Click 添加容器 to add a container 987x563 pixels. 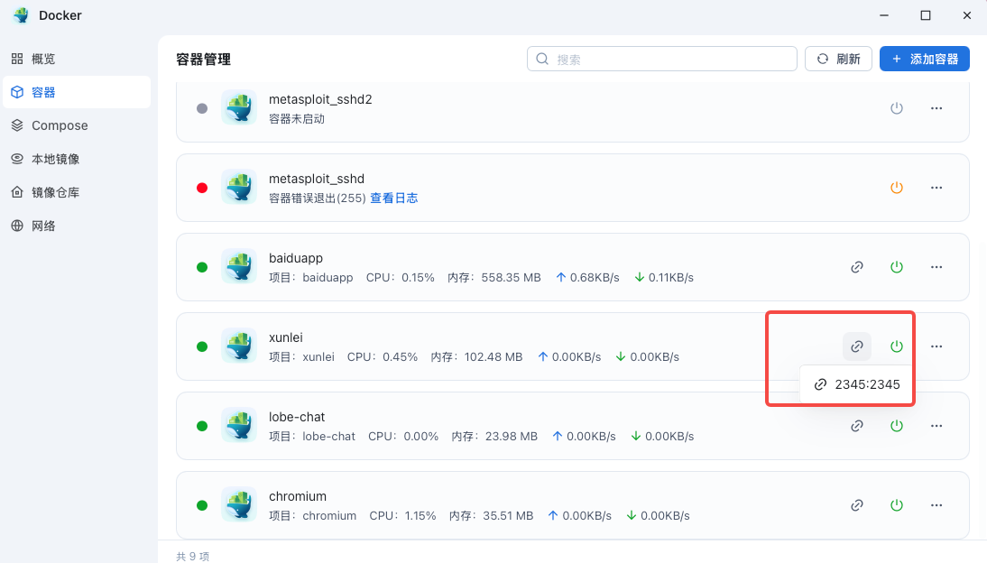pos(924,59)
